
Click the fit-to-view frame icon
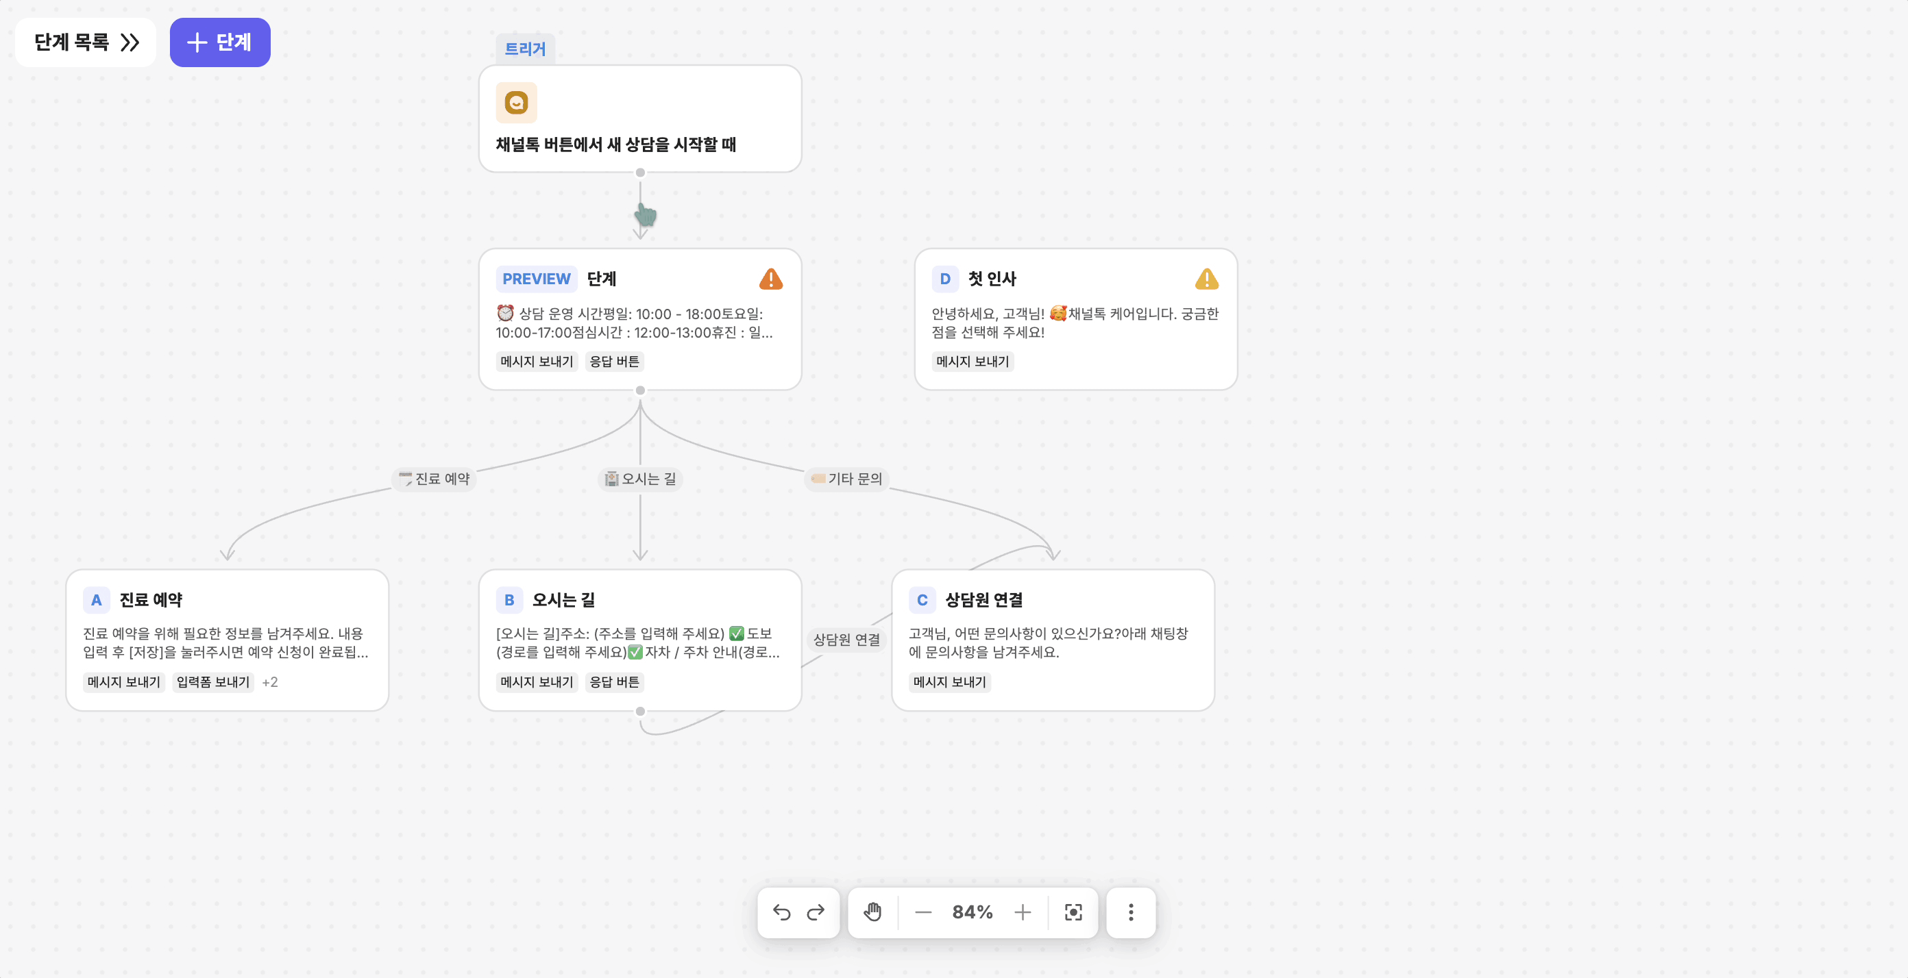tap(1073, 912)
